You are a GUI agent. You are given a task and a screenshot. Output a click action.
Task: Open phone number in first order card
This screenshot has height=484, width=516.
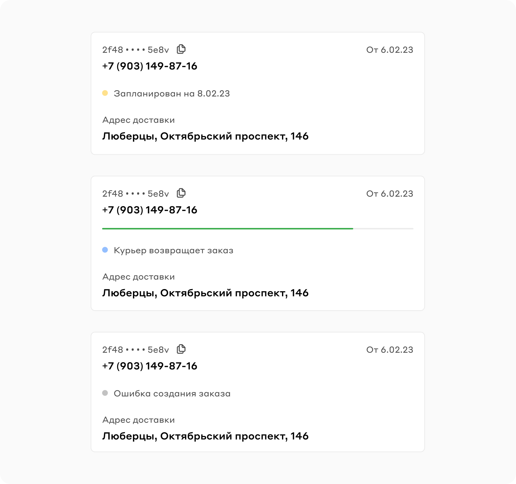click(150, 66)
